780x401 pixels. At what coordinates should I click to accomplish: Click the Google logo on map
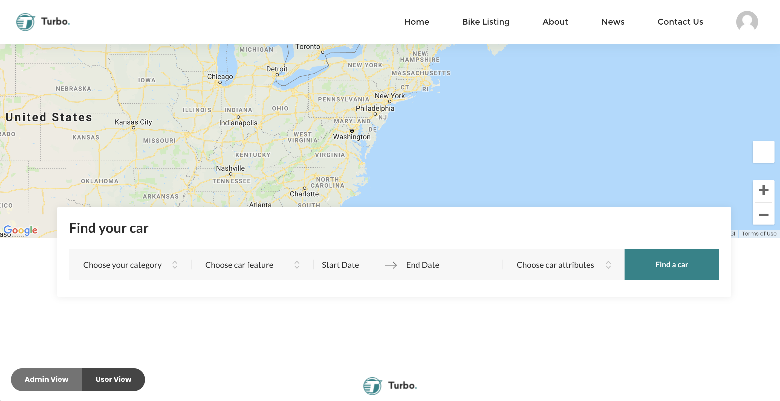click(21, 230)
